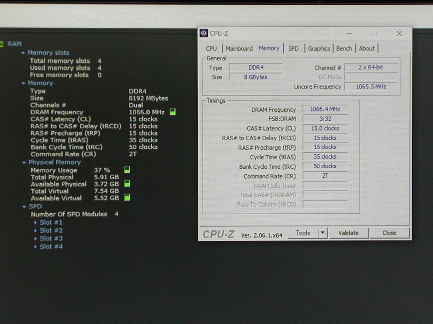Switch to the Graphics tab
The image size is (433, 324).
(x=319, y=48)
